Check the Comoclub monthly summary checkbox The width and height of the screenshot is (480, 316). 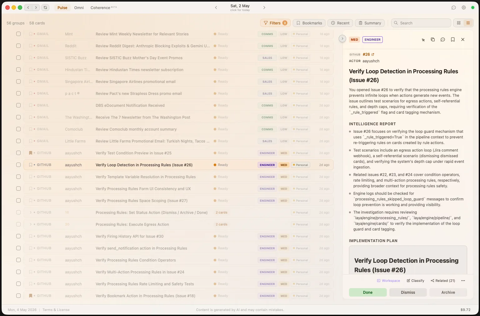click(18, 129)
